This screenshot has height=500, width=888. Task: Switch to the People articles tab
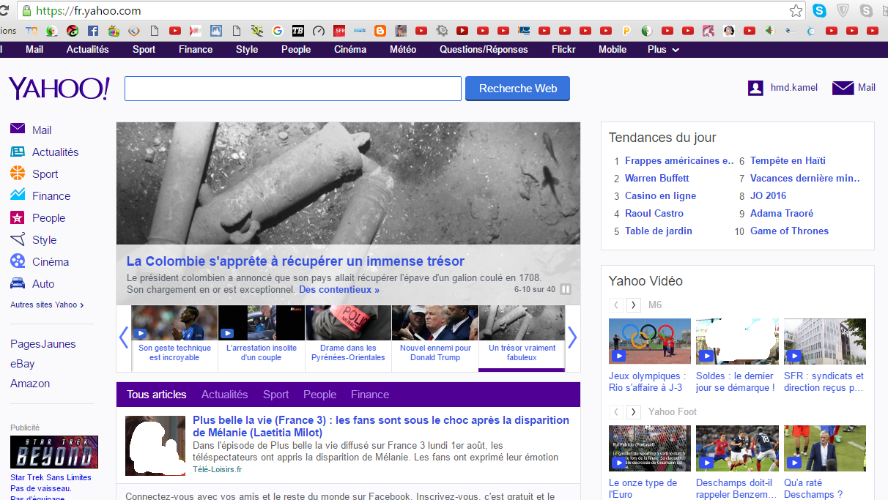coord(320,395)
